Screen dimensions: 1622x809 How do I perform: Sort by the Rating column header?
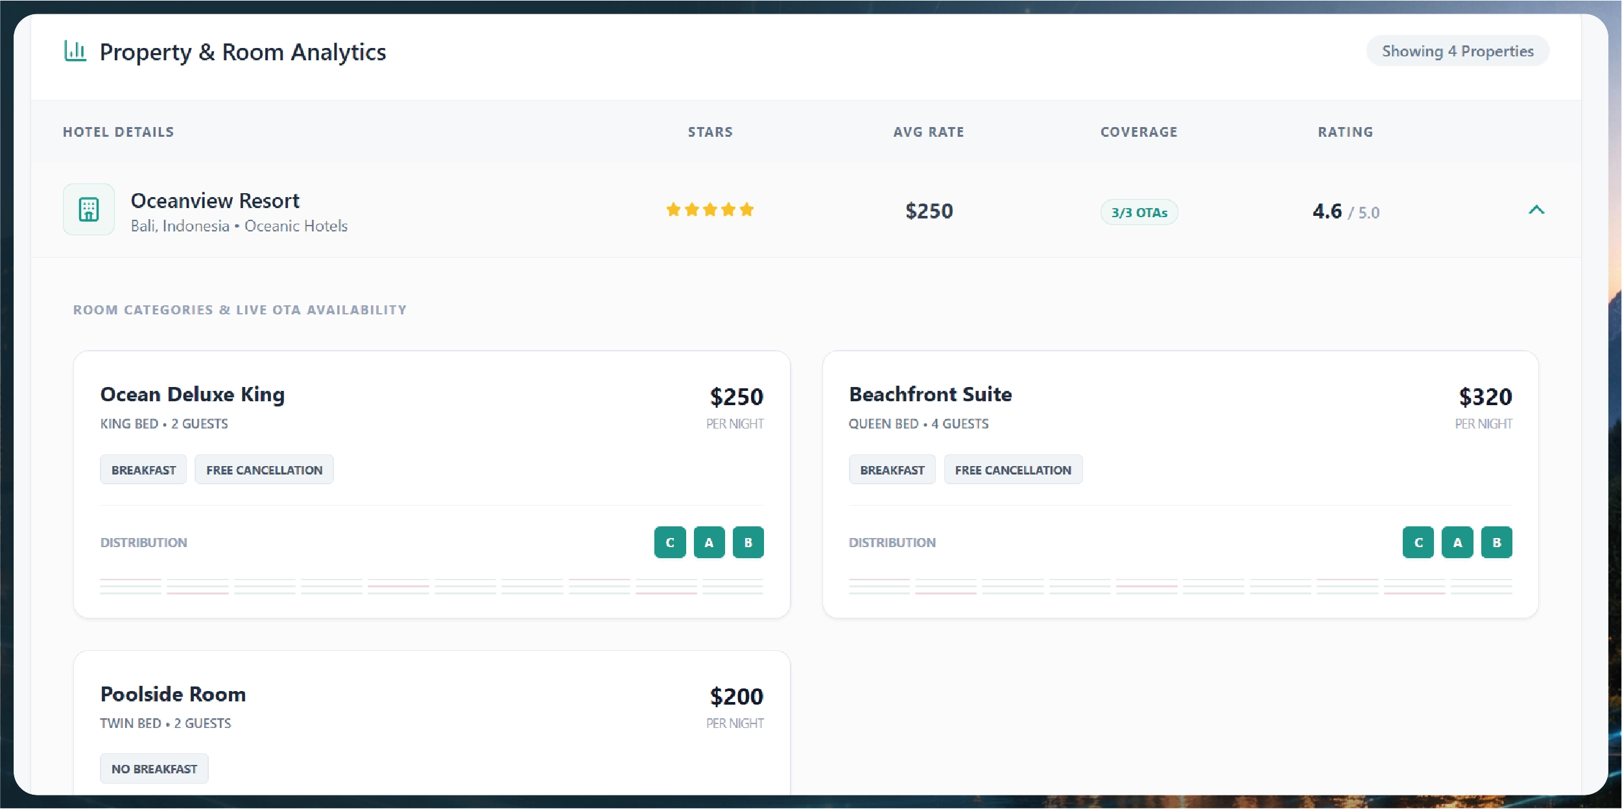click(1345, 132)
